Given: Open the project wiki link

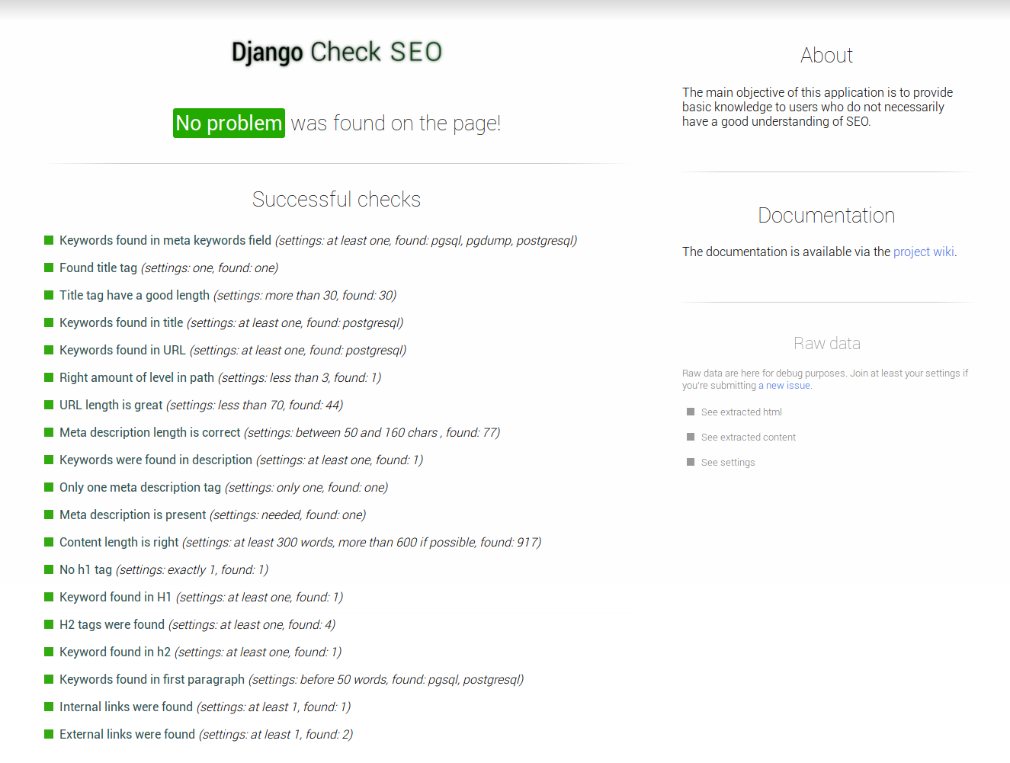Looking at the screenshot, I should point(923,252).
